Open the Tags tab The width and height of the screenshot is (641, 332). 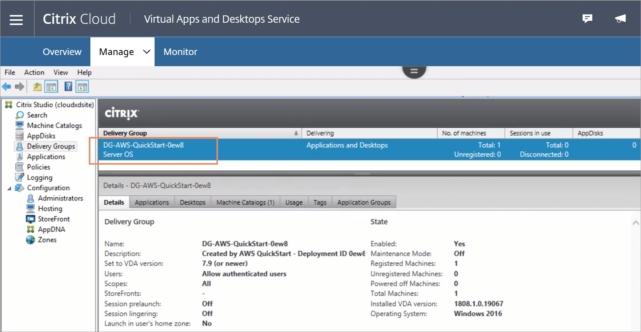point(320,202)
